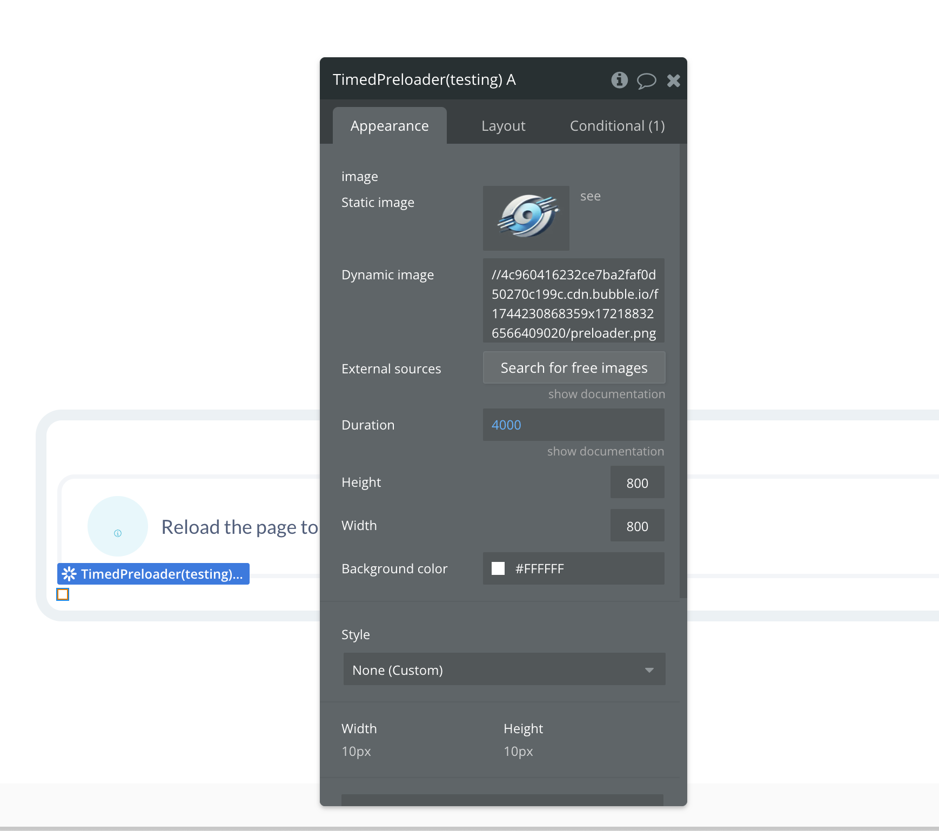Open the white background color swatch

click(x=498, y=568)
